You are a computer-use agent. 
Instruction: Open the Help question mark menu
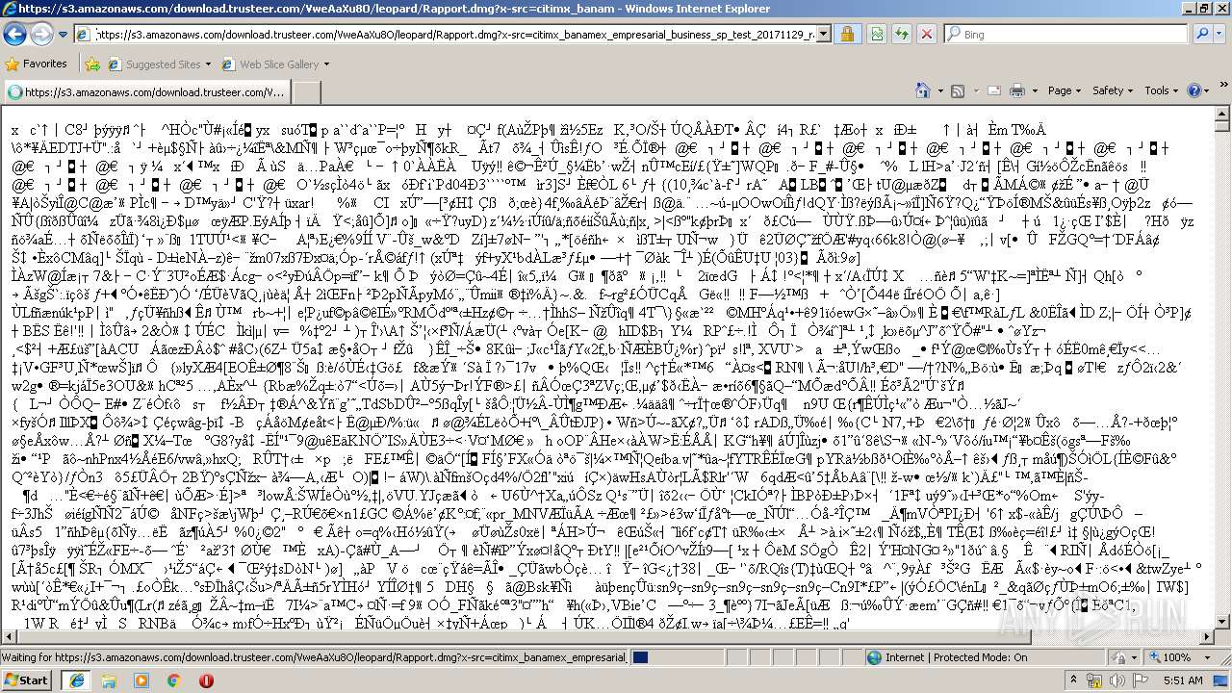tap(1197, 90)
